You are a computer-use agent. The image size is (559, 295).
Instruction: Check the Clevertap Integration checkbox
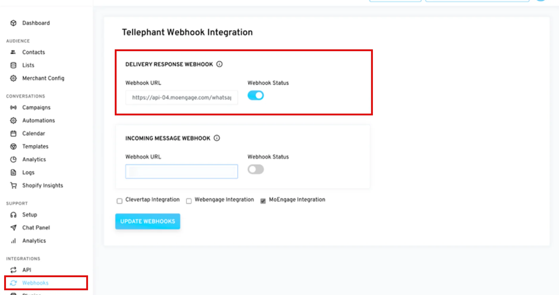[x=120, y=201]
